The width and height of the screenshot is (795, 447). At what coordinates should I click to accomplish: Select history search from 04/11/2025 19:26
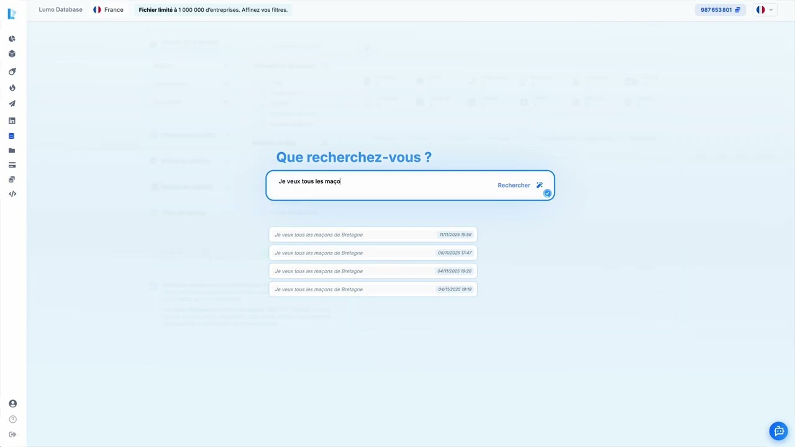(373, 271)
